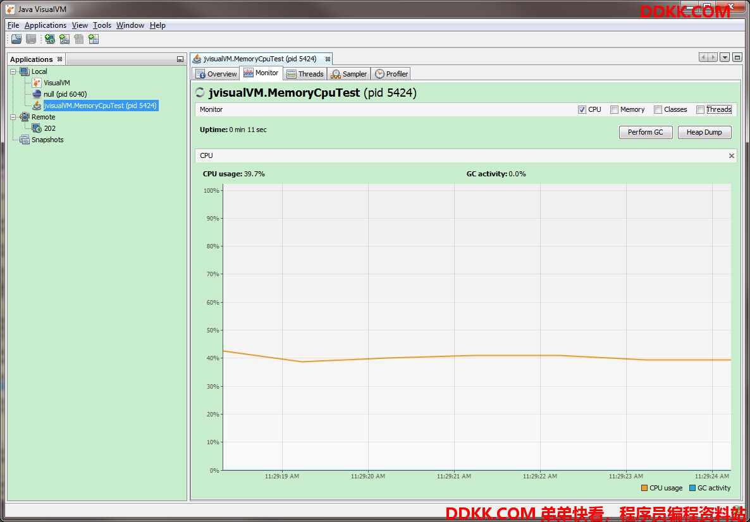The width and height of the screenshot is (750, 522).
Task: Click the Heap Dump button
Action: pyautogui.click(x=704, y=133)
